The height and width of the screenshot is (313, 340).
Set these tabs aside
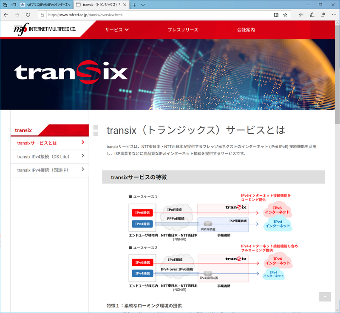tap(5, 5)
